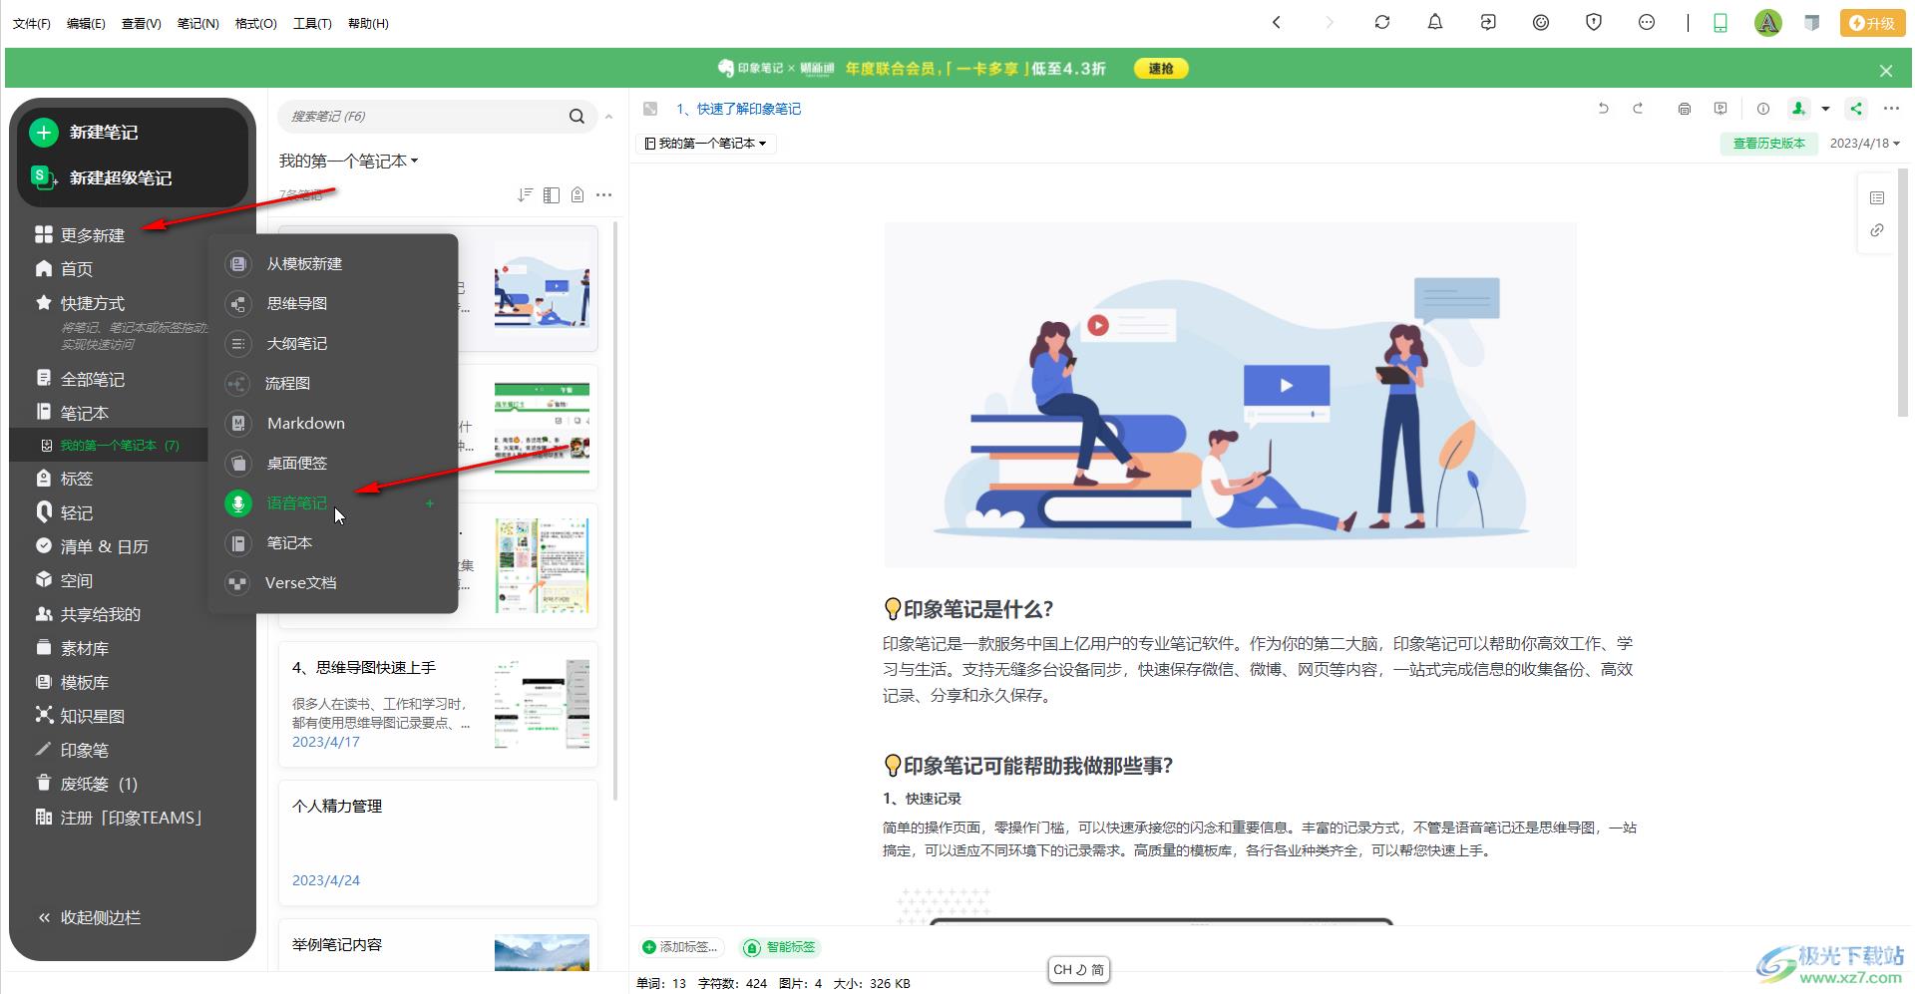Click the sync refresh icon
This screenshot has width=1915, height=994.
coord(1382,22)
